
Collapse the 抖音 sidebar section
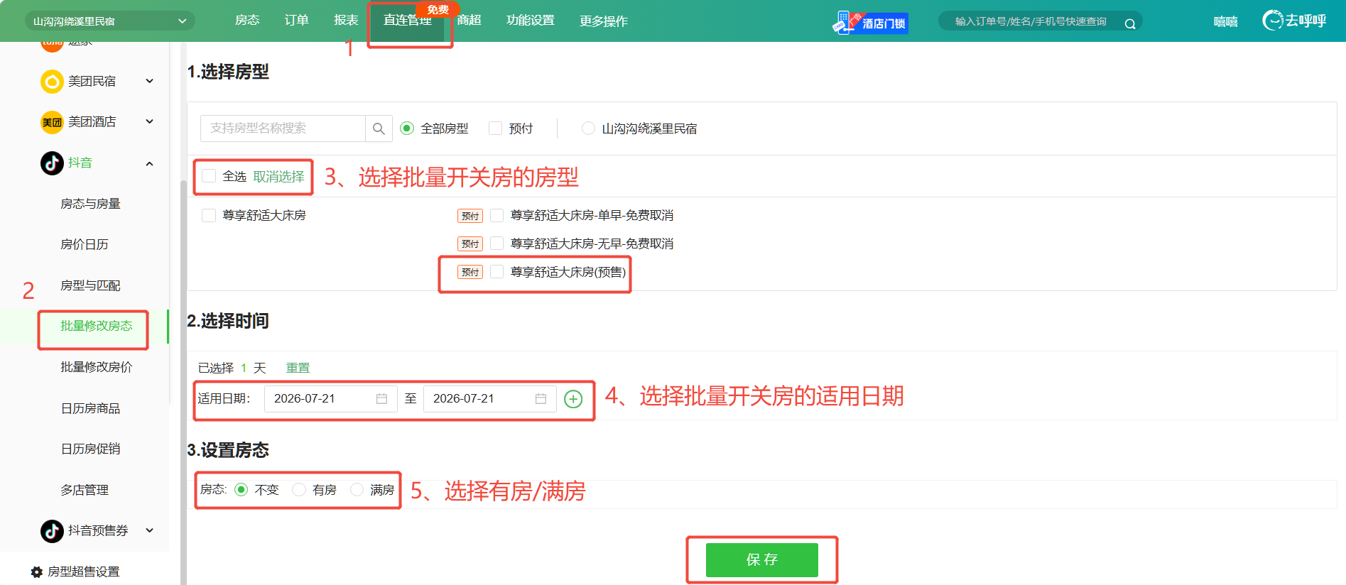(x=150, y=163)
